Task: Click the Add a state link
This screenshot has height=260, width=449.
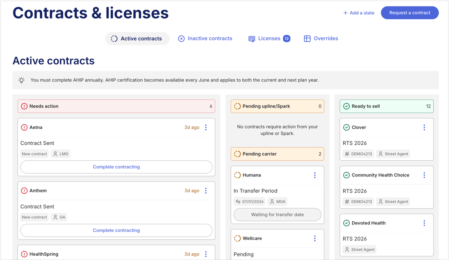Action: point(359,13)
